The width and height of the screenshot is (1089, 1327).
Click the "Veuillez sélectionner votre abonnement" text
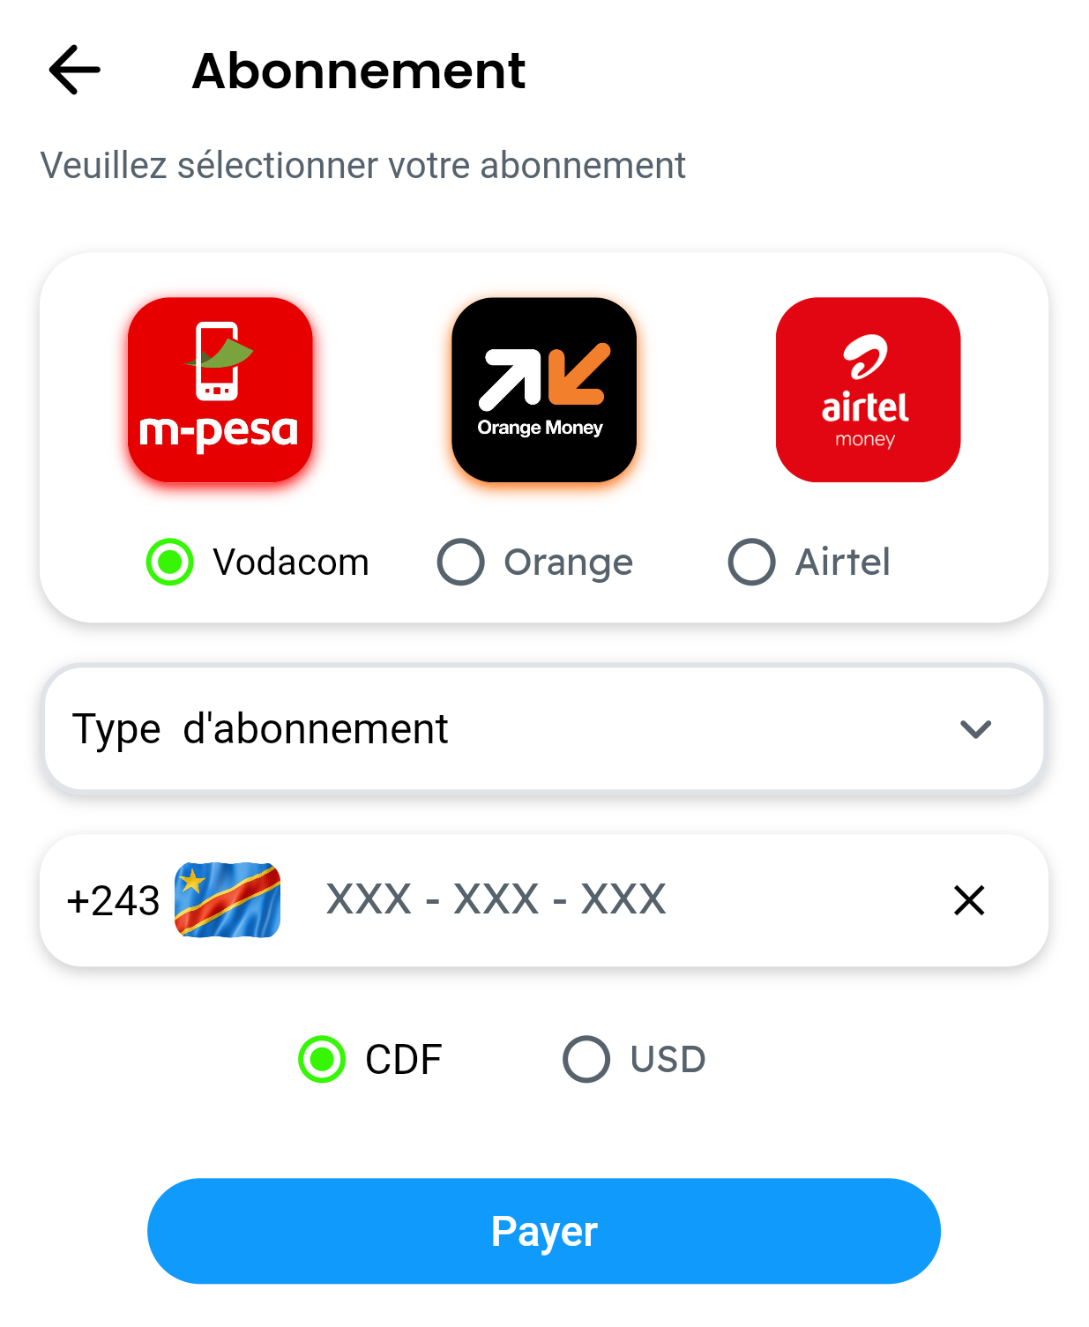pos(362,166)
